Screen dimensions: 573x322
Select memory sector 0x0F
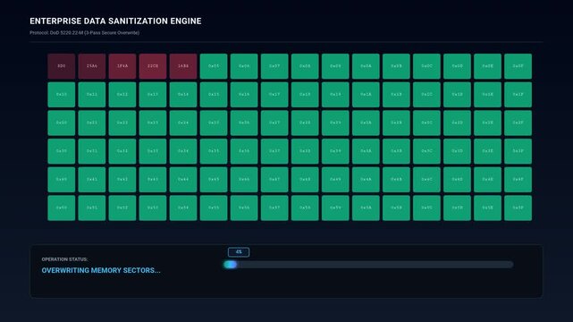tap(518, 66)
